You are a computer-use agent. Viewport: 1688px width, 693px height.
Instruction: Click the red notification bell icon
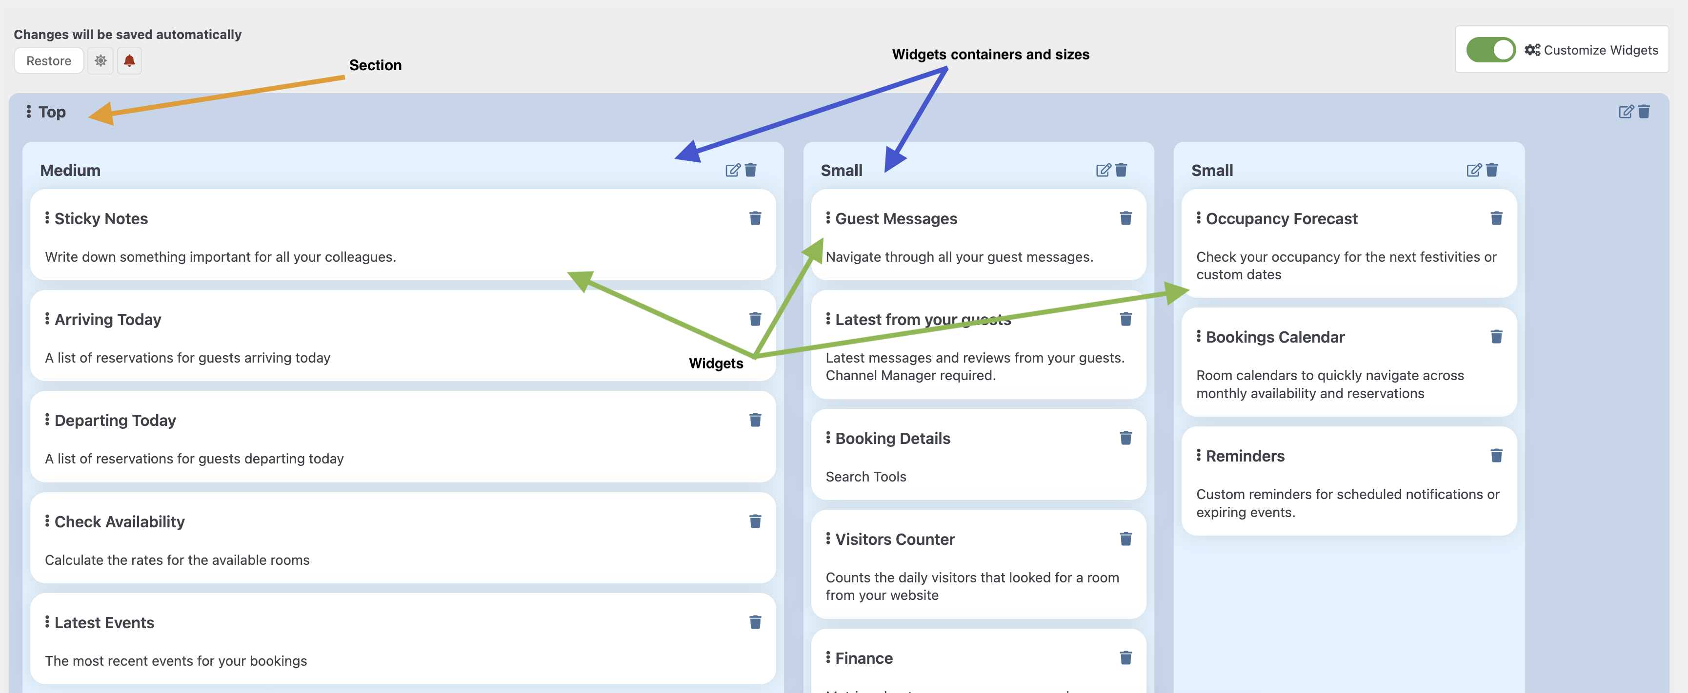coord(129,61)
